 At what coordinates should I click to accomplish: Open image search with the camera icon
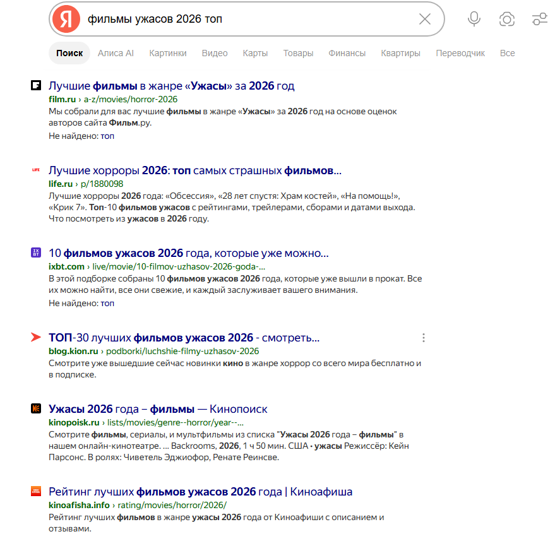coord(507,19)
